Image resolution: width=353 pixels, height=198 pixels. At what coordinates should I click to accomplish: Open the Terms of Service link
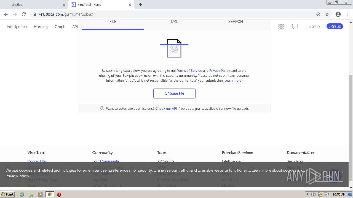pyautogui.click(x=189, y=71)
